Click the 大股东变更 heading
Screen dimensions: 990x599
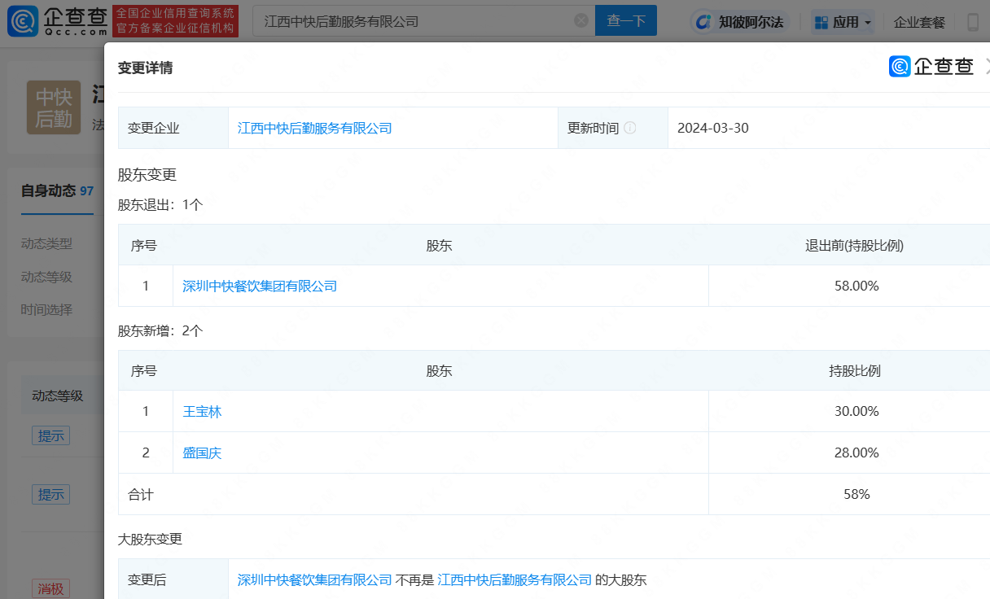click(x=151, y=539)
